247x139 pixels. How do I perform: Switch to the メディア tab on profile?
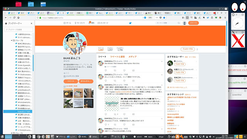pos(132,57)
